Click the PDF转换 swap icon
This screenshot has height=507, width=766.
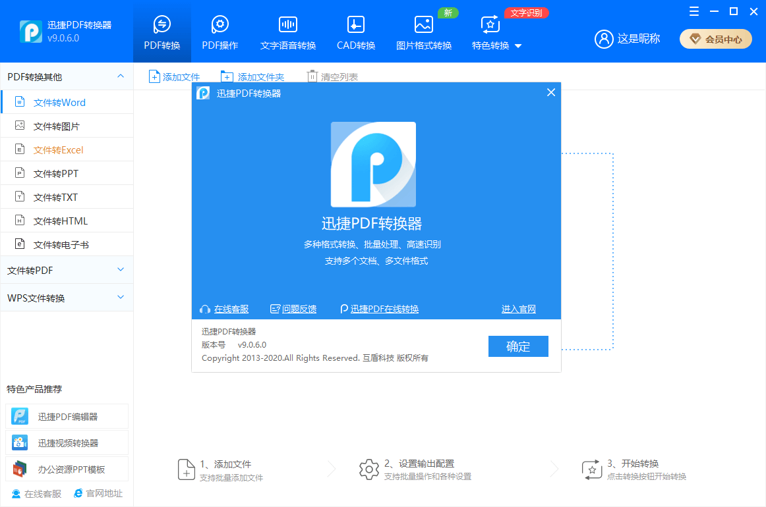pyautogui.click(x=162, y=24)
